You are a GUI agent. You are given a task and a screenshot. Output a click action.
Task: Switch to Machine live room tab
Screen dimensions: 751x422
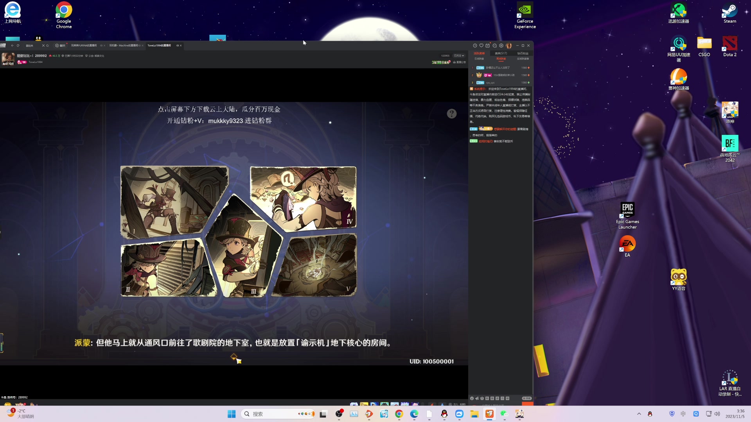124,45
